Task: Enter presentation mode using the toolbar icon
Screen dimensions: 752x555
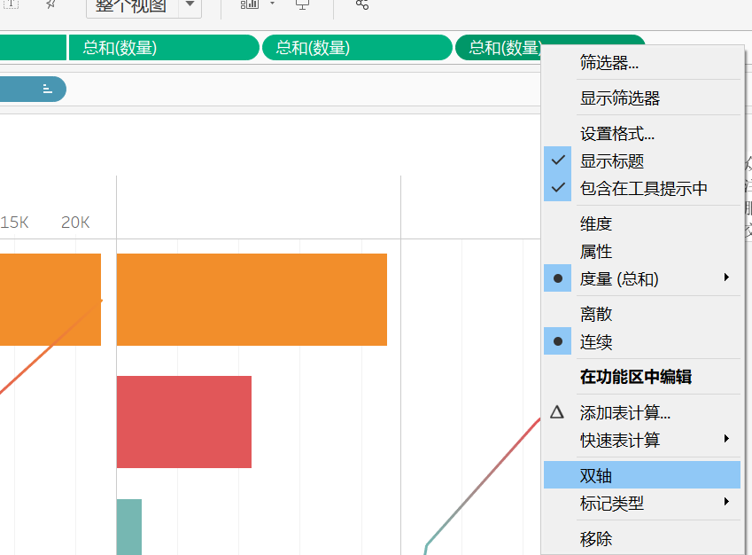Action: coord(301,7)
